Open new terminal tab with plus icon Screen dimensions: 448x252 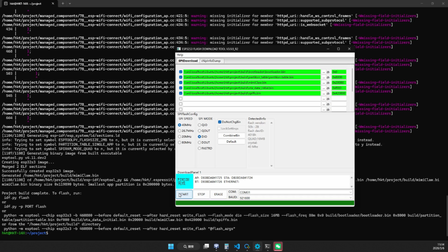click(63, 3)
